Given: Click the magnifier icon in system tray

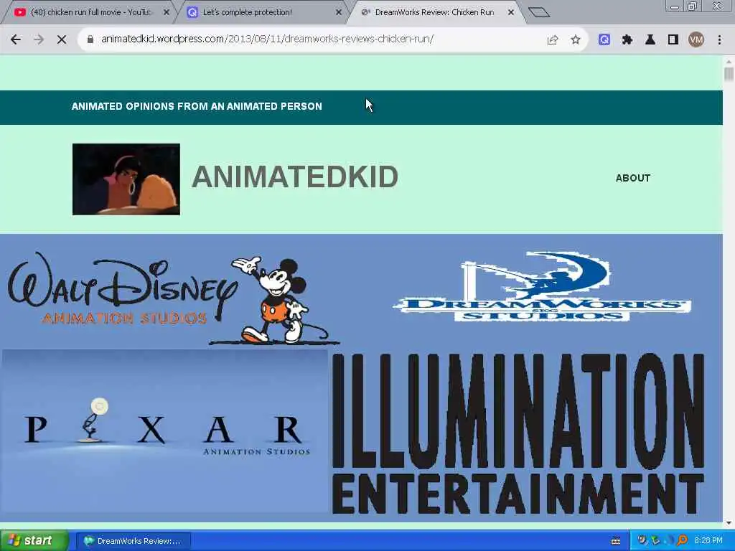Looking at the screenshot, I should pyautogui.click(x=683, y=540).
